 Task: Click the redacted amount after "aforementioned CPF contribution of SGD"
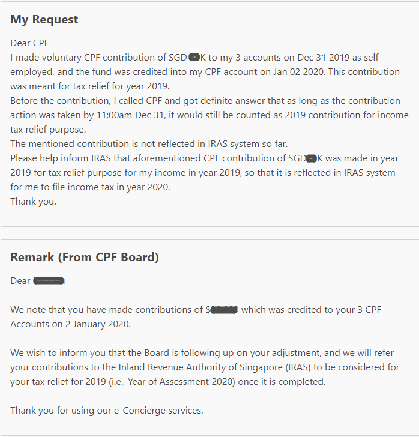(310, 158)
